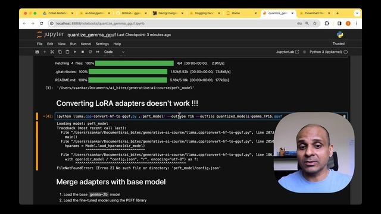Open the View menu

(x=61, y=44)
